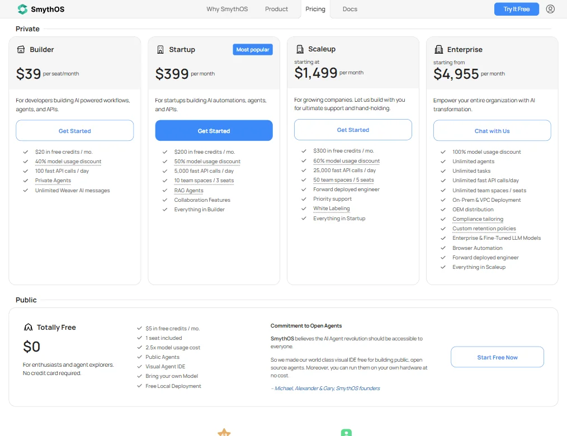Image resolution: width=567 pixels, height=436 pixels.
Task: Click Public Agents in free plan
Action: tap(162, 357)
